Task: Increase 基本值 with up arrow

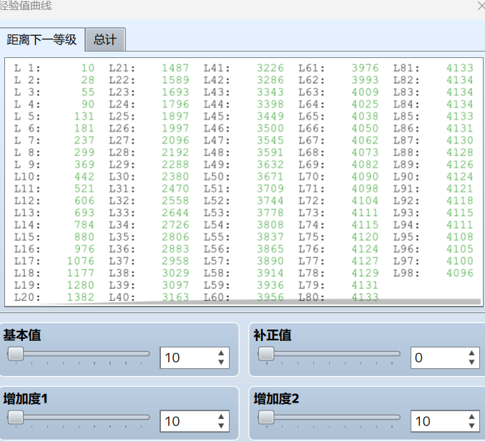Action: pos(221,352)
